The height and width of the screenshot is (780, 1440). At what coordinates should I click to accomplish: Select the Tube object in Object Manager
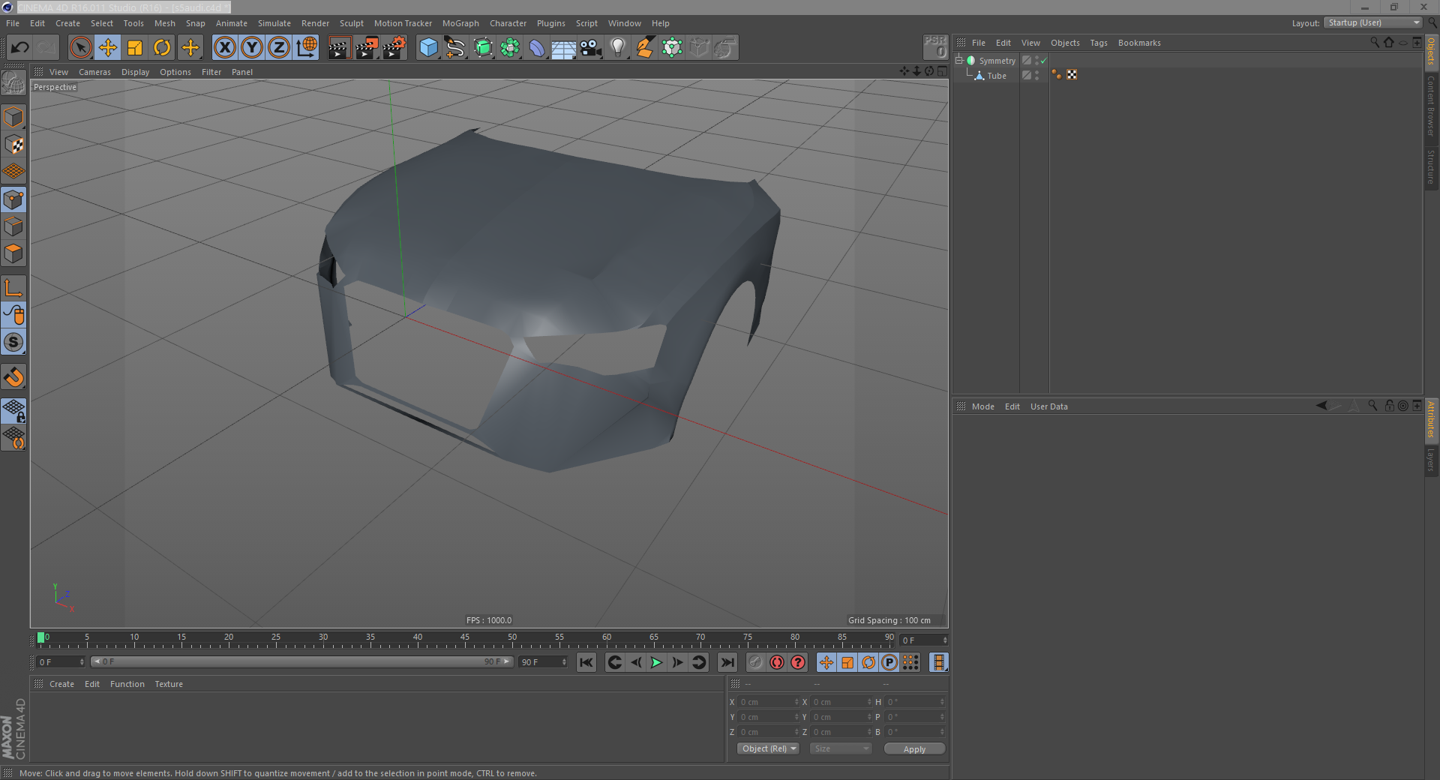(996, 76)
